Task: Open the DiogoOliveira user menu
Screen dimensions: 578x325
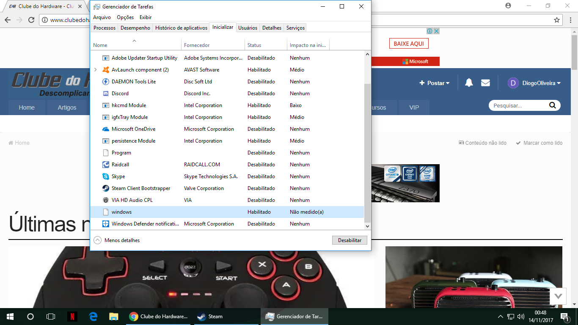Action: click(x=534, y=83)
